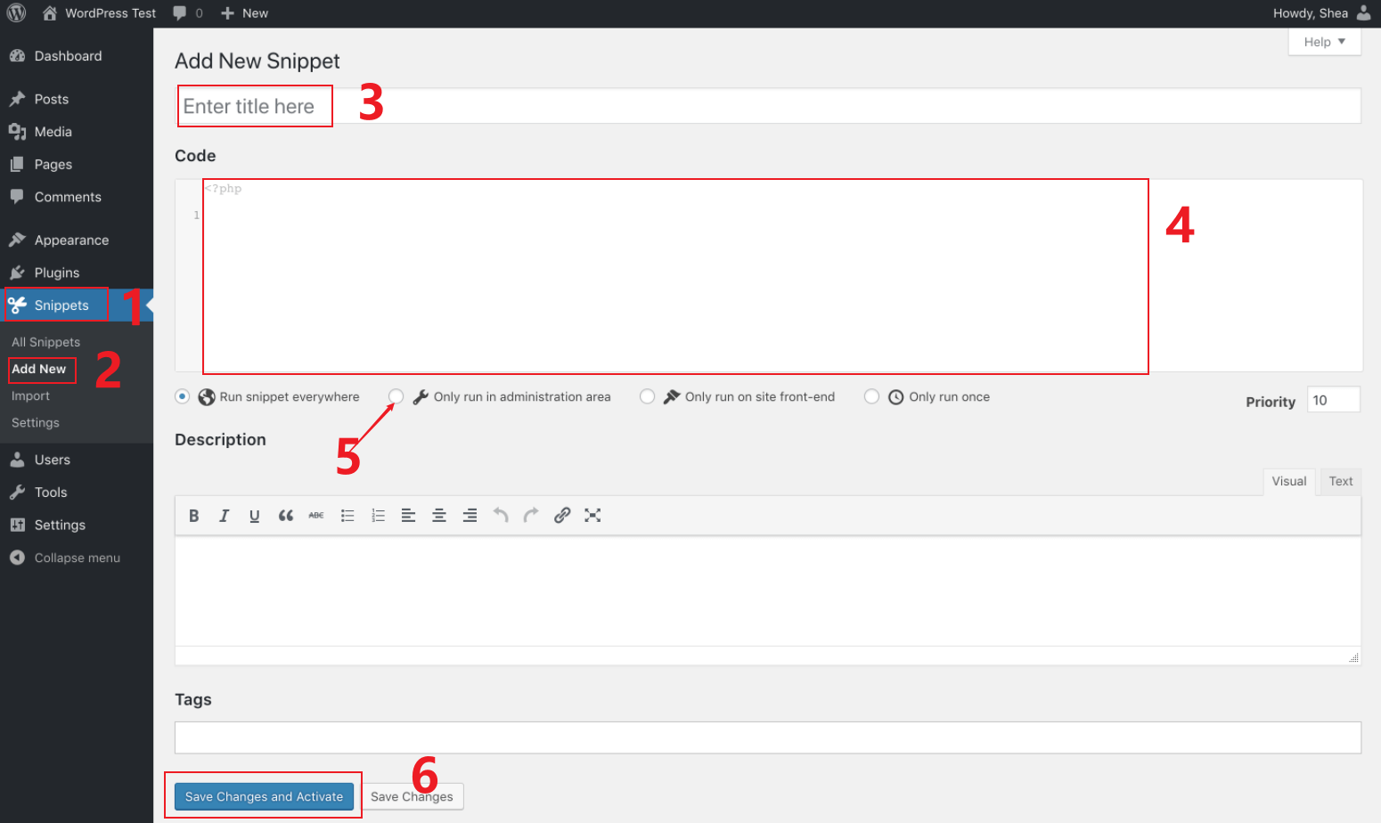Click the Pages icon in sidebar
The width and height of the screenshot is (1381, 823).
tap(17, 165)
